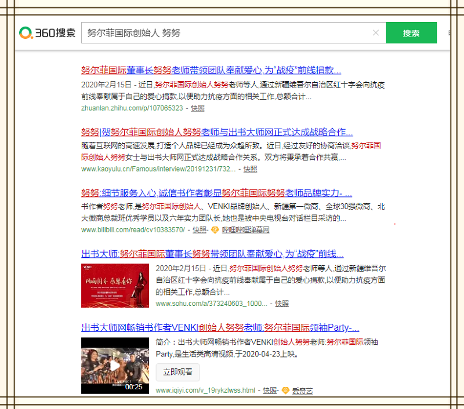464x409 pixels.
Task: Open the 出书大师 sohu result title
Action: [212, 254]
